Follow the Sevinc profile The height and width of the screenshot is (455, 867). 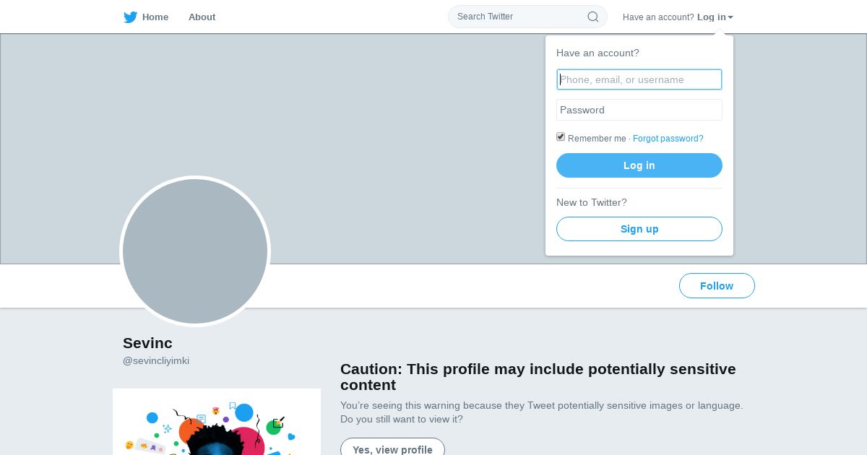coord(716,286)
